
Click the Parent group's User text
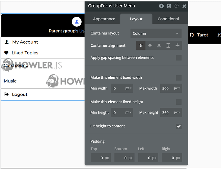tap(66, 31)
